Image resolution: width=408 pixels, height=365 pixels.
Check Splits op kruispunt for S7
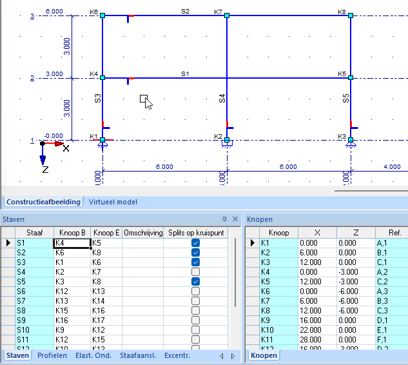pyautogui.click(x=195, y=301)
